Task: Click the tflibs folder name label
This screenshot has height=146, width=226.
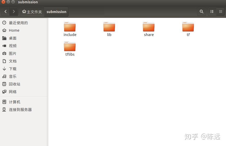Action: click(70, 54)
